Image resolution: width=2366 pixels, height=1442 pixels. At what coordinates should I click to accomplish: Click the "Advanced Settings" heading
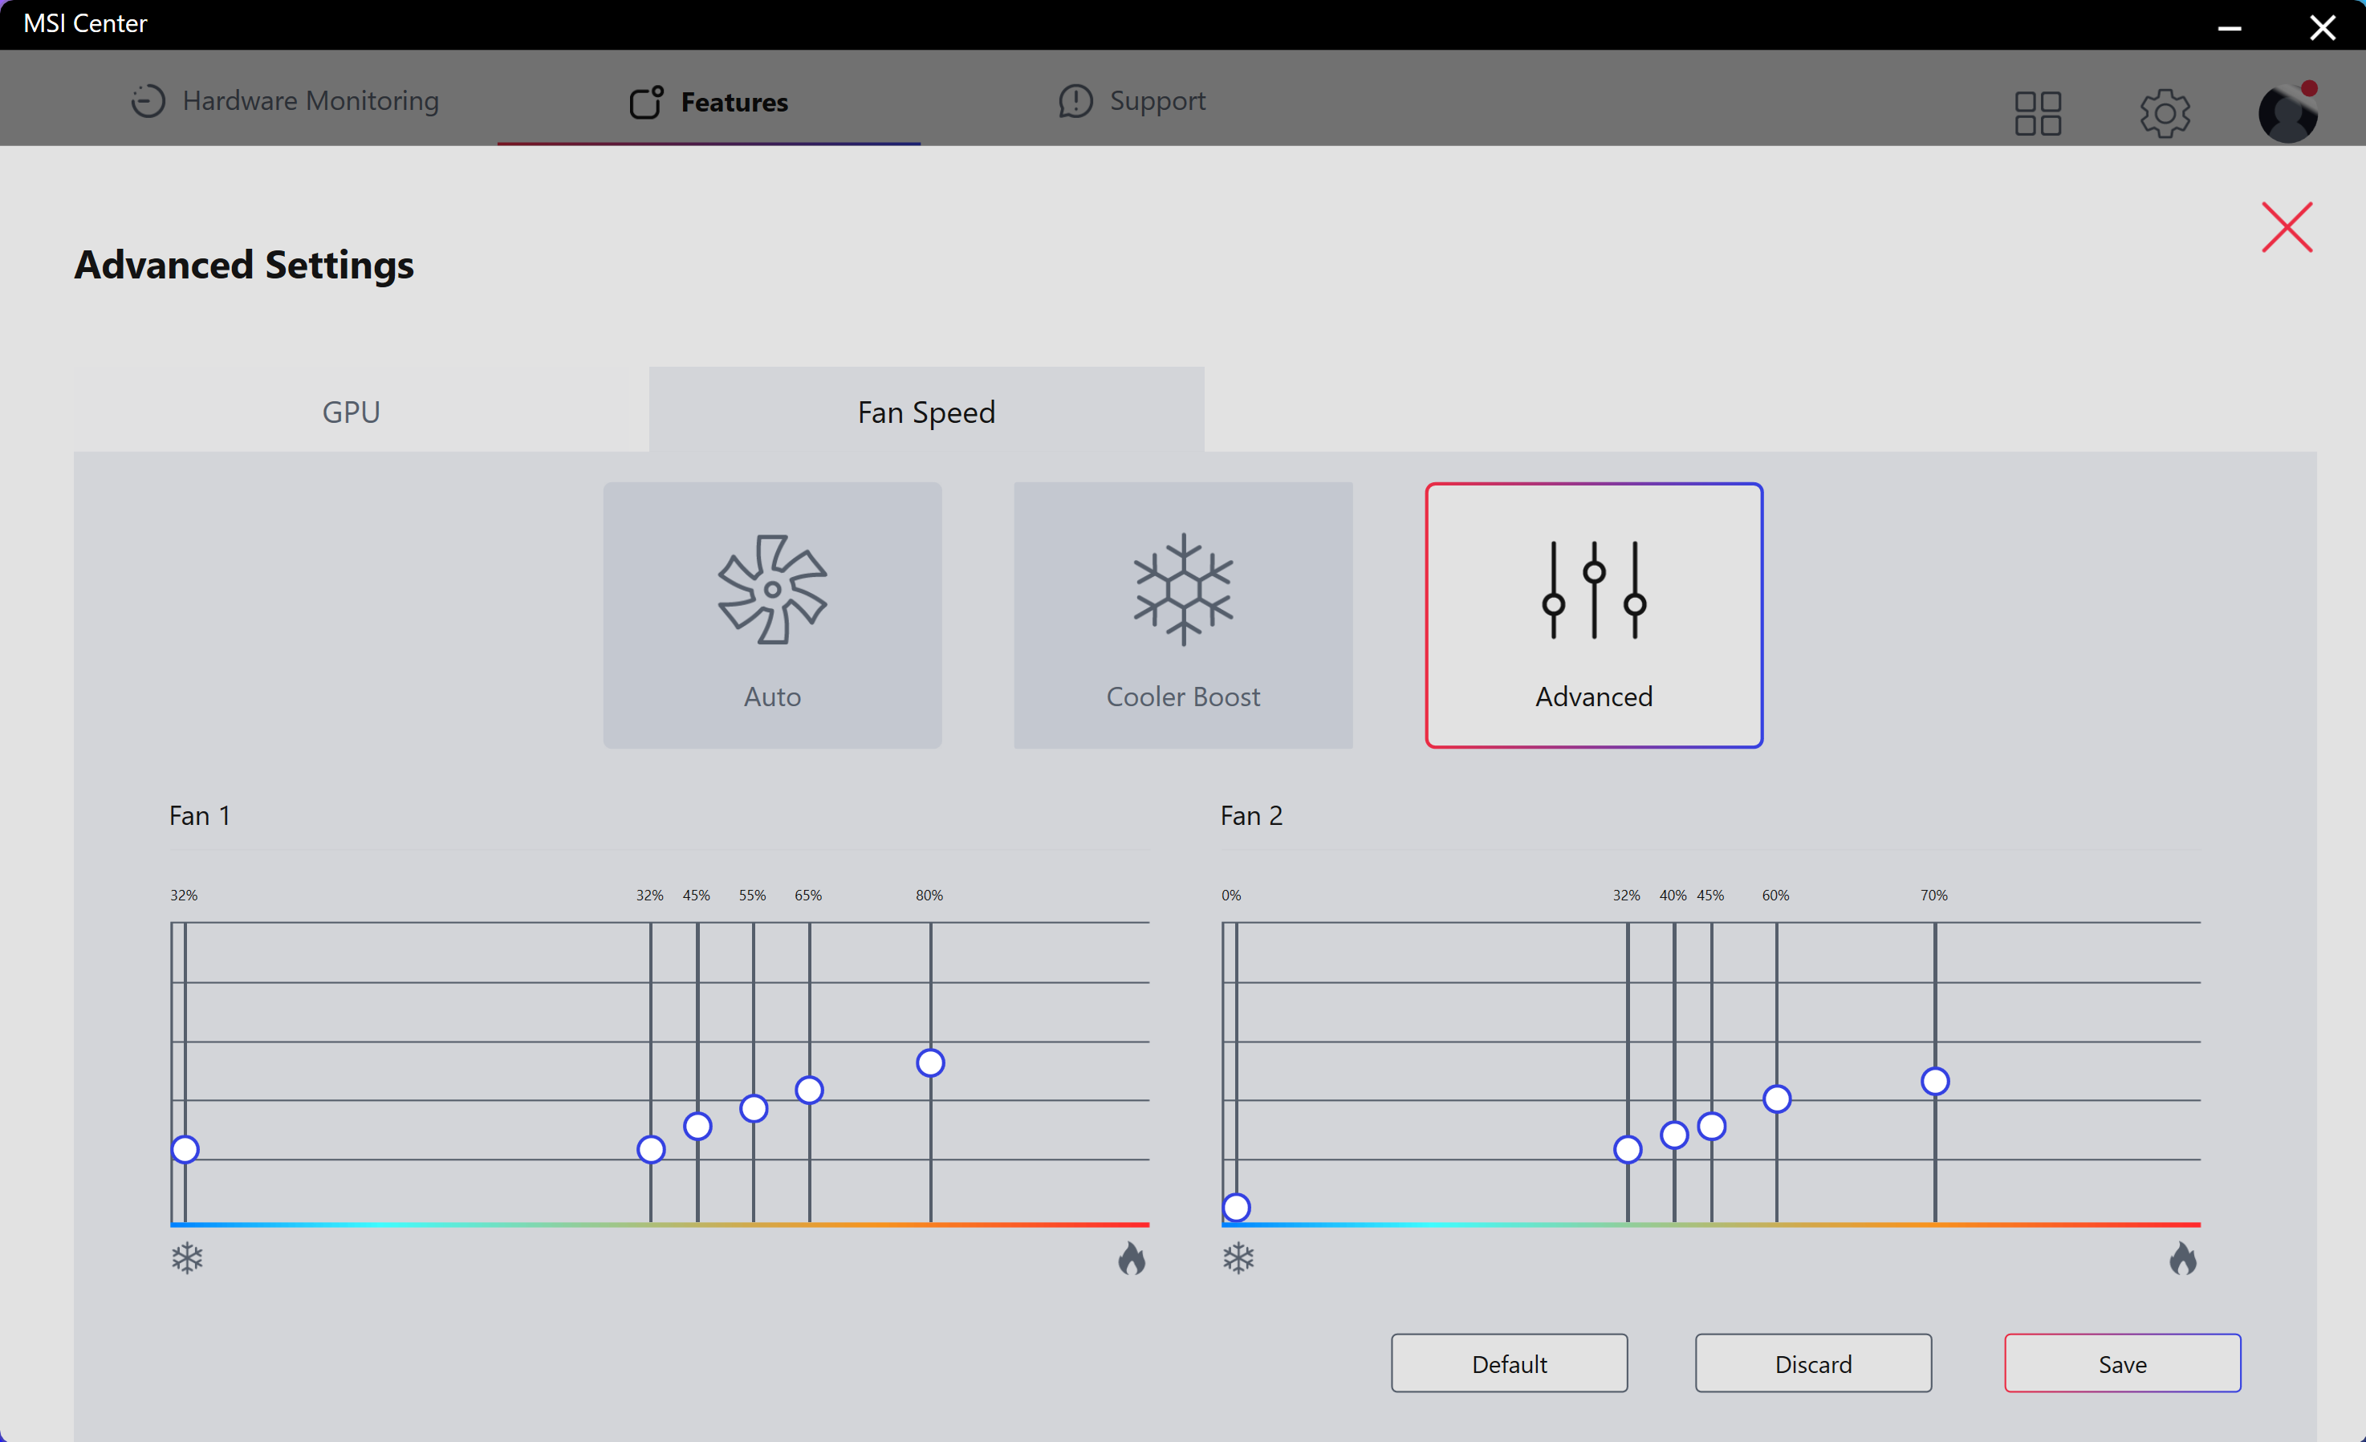244,265
